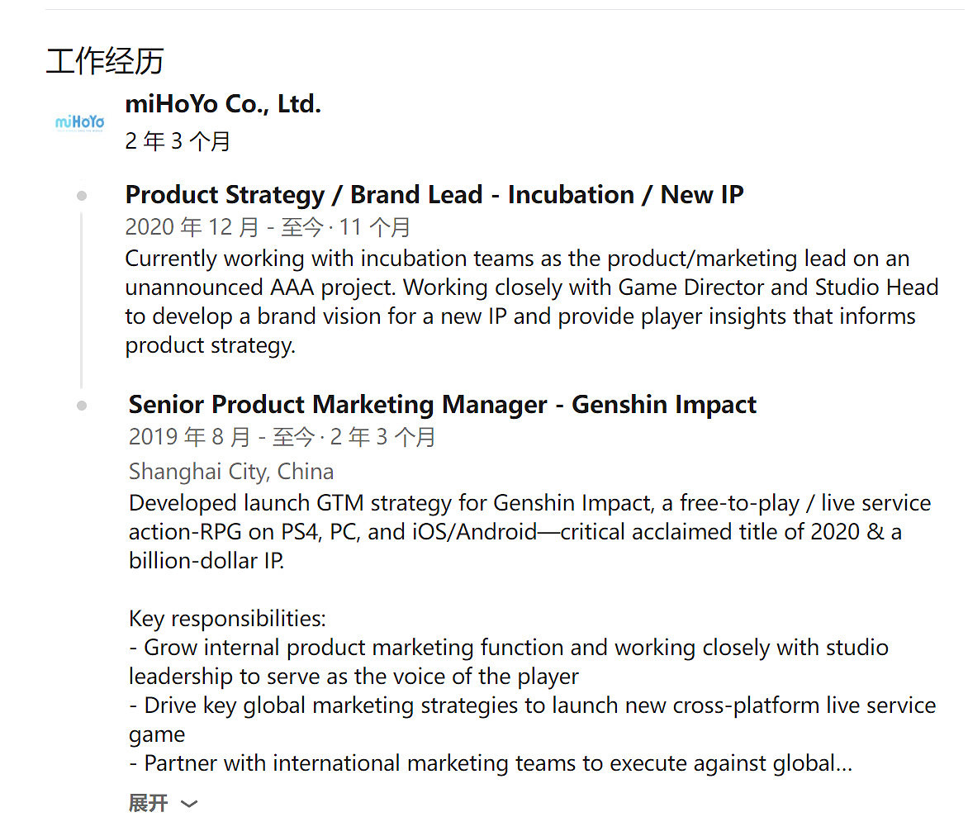This screenshot has height=817, width=968.
Task: Click the unannounced AAA project description paragraph
Action: [529, 302]
